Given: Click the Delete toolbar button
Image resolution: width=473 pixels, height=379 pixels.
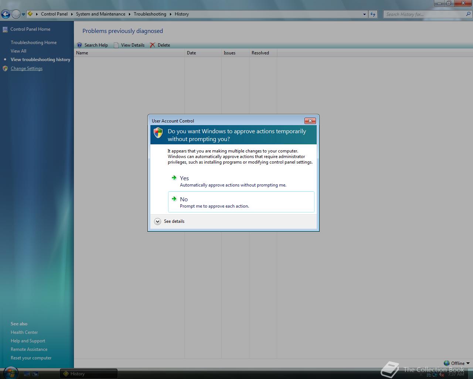Looking at the screenshot, I should [160, 45].
